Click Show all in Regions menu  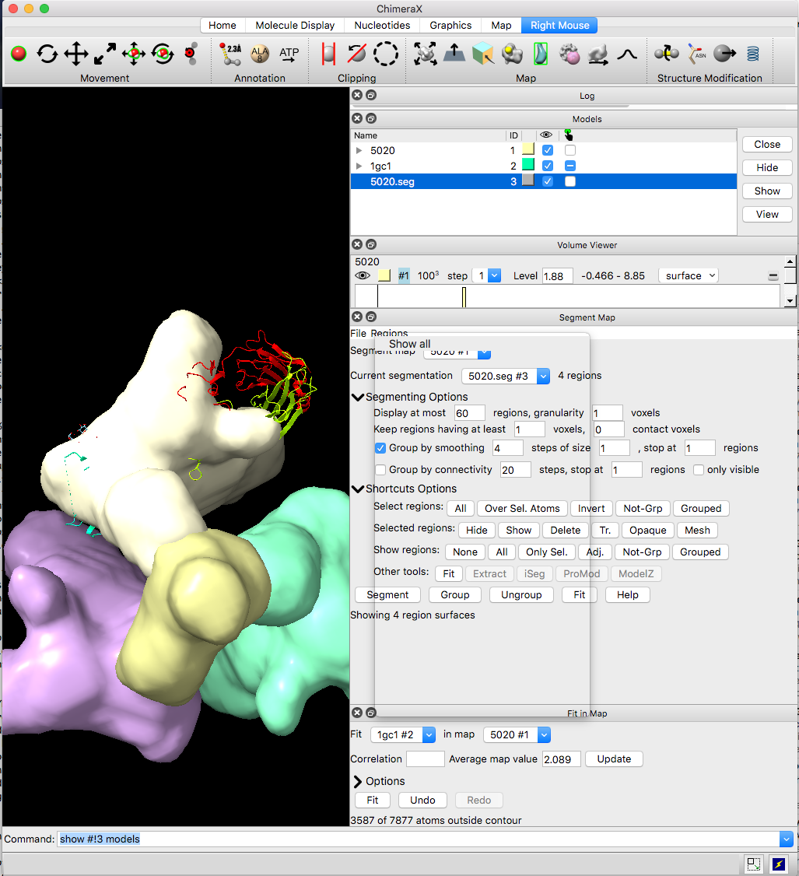(409, 344)
